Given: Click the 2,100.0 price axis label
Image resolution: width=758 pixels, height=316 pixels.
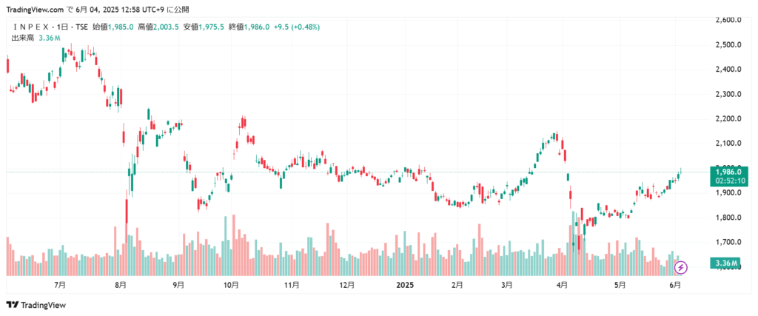Looking at the screenshot, I should [x=728, y=144].
